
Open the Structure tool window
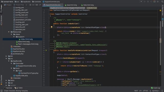[x=1, y=20]
